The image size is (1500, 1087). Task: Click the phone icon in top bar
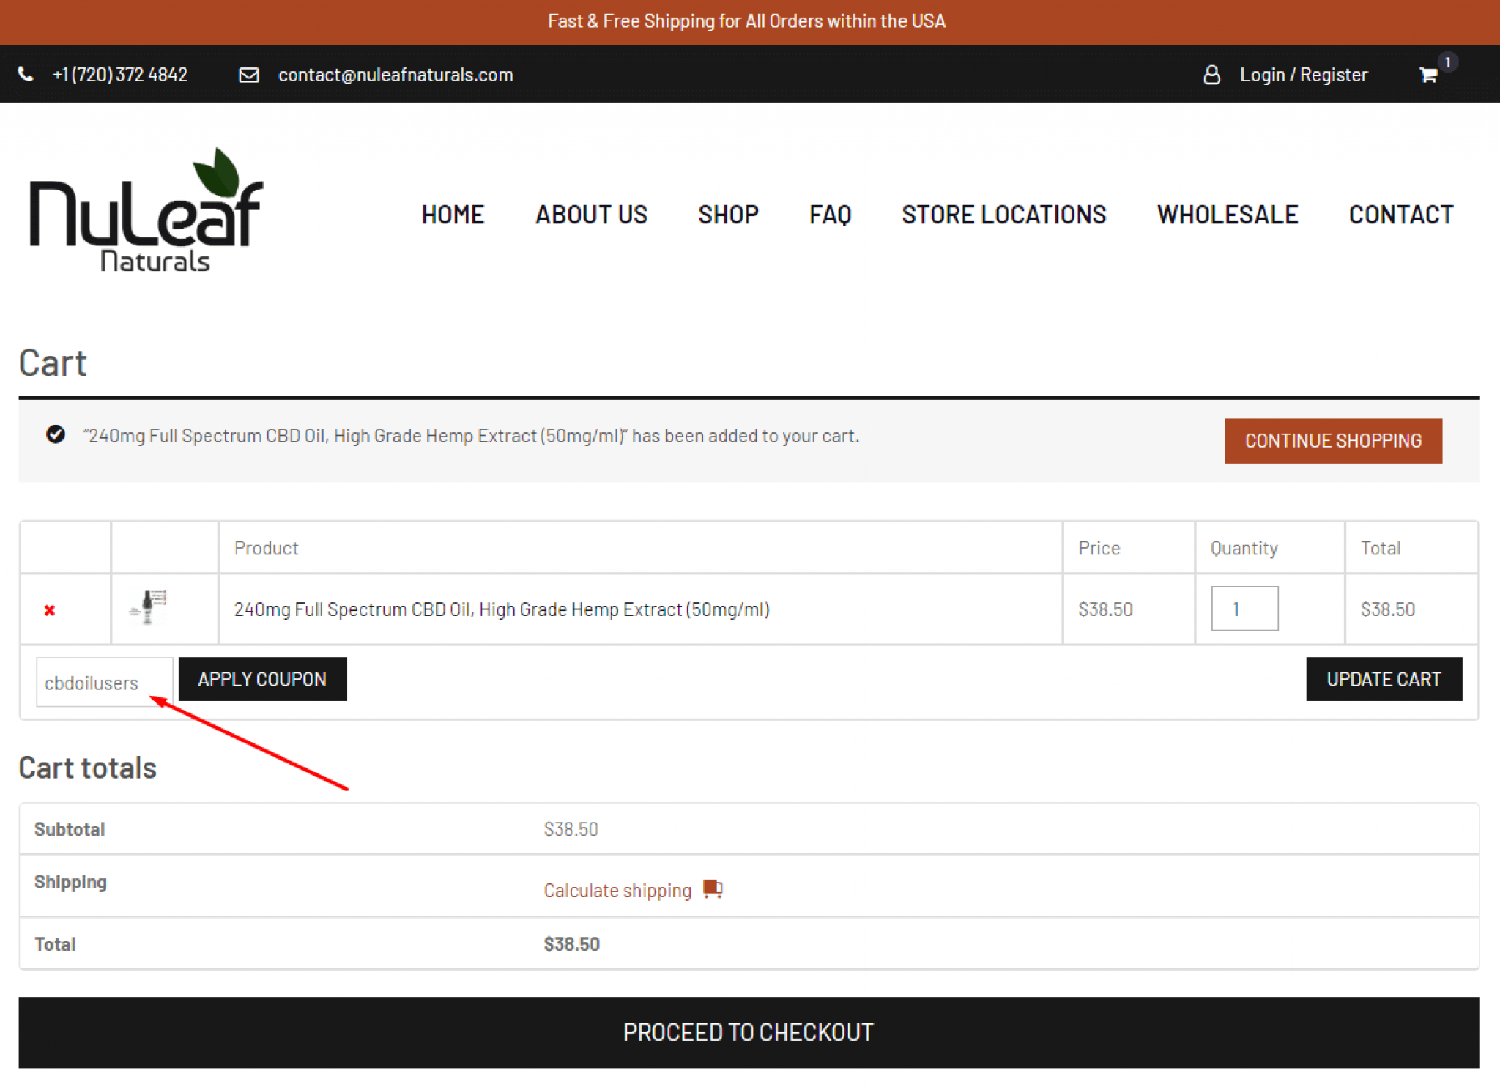click(26, 74)
